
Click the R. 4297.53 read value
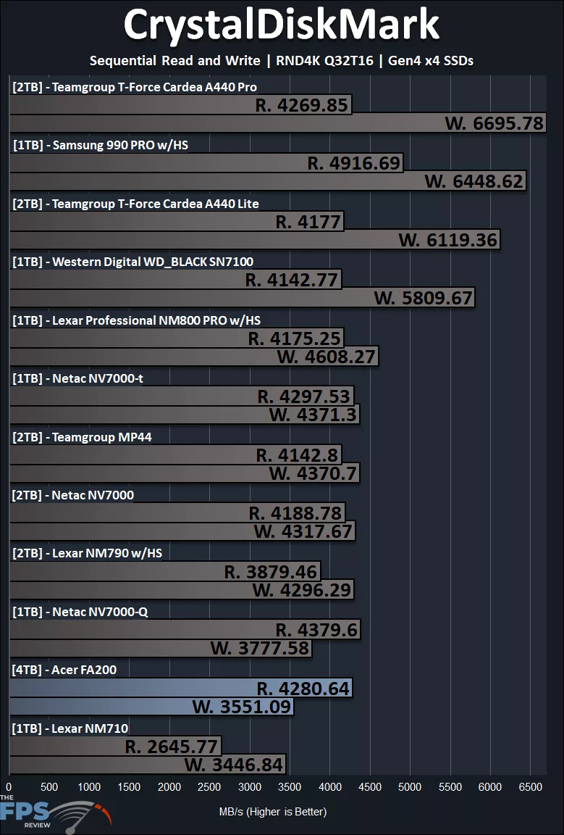click(x=304, y=396)
